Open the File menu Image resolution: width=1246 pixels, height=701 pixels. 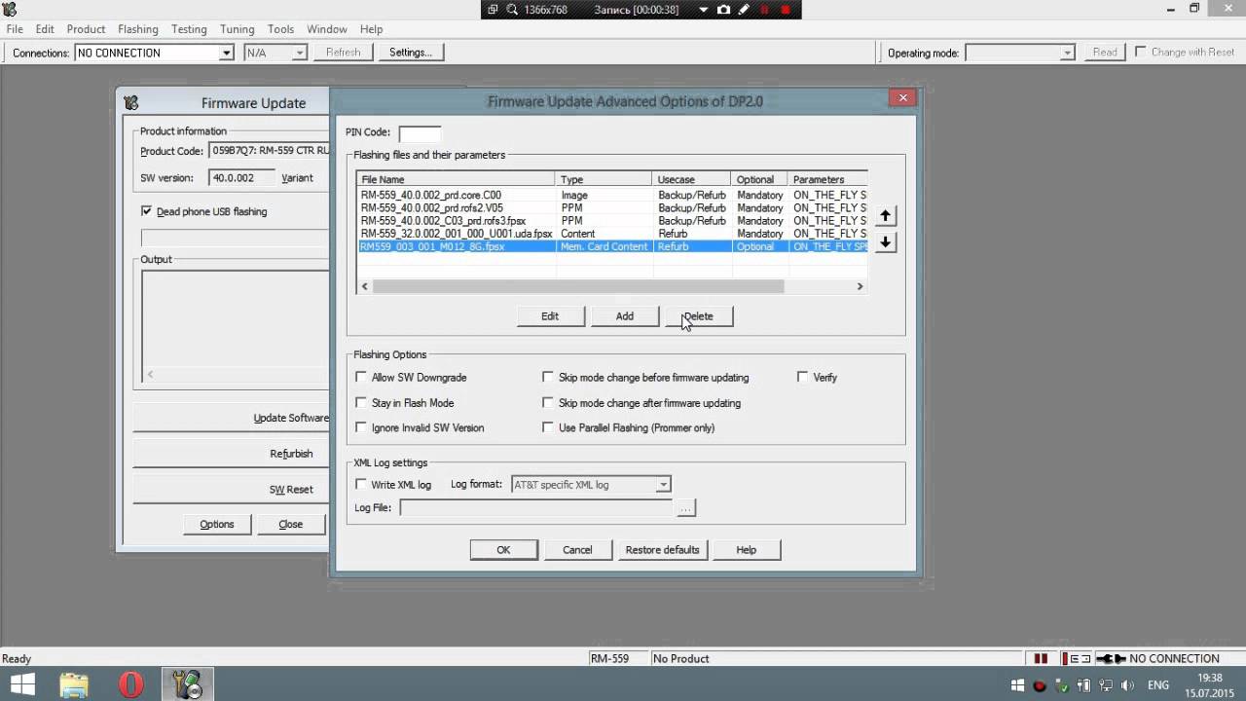coord(15,29)
